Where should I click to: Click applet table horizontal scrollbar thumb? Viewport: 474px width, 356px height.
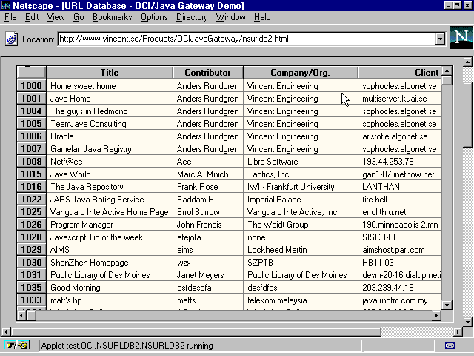(31, 315)
